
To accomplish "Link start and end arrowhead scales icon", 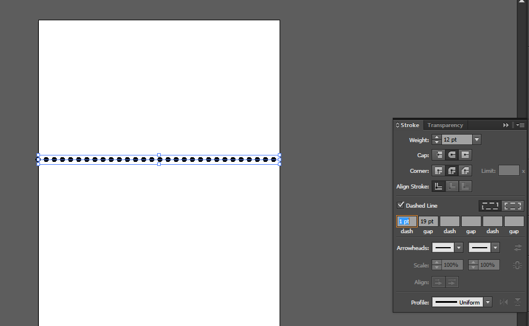I will pos(517,265).
